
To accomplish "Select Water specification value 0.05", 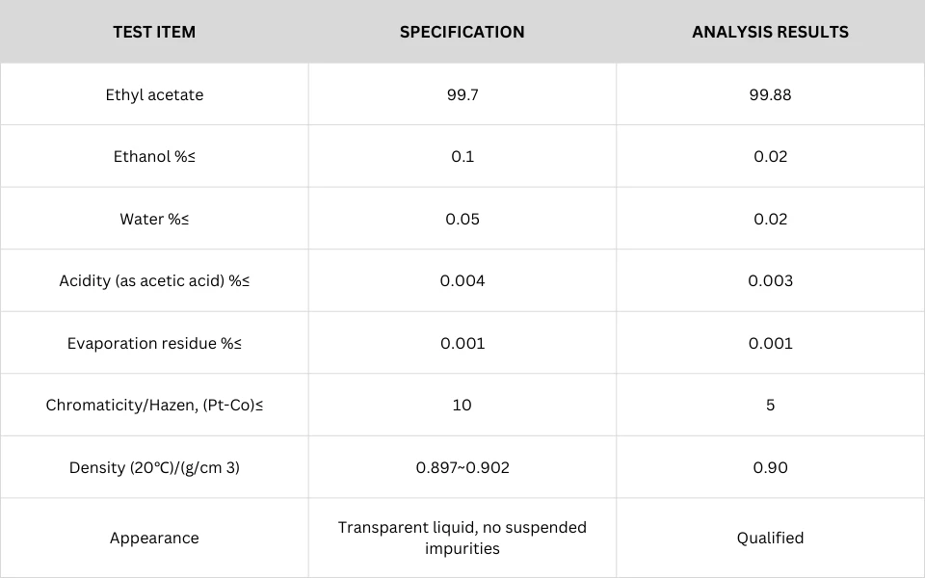I will pos(462,219).
